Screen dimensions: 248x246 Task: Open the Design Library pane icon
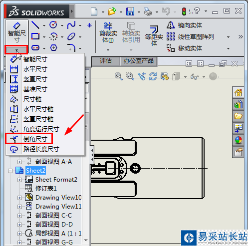(x=238, y=104)
